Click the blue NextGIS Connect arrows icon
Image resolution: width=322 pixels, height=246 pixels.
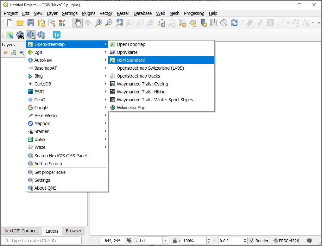pos(57,35)
